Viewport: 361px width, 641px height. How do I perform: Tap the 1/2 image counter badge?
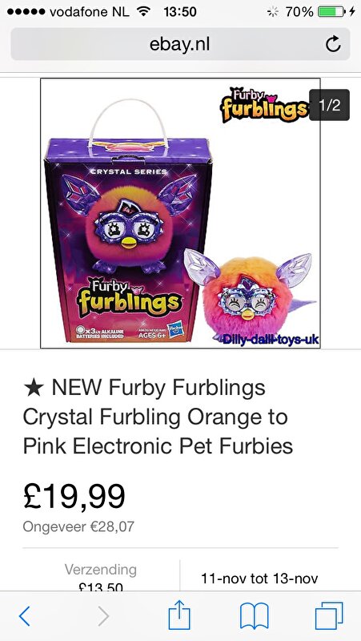[x=329, y=105]
